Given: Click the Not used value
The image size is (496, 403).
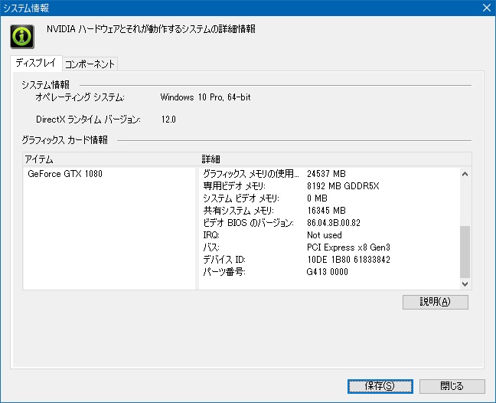Looking at the screenshot, I should (x=325, y=235).
